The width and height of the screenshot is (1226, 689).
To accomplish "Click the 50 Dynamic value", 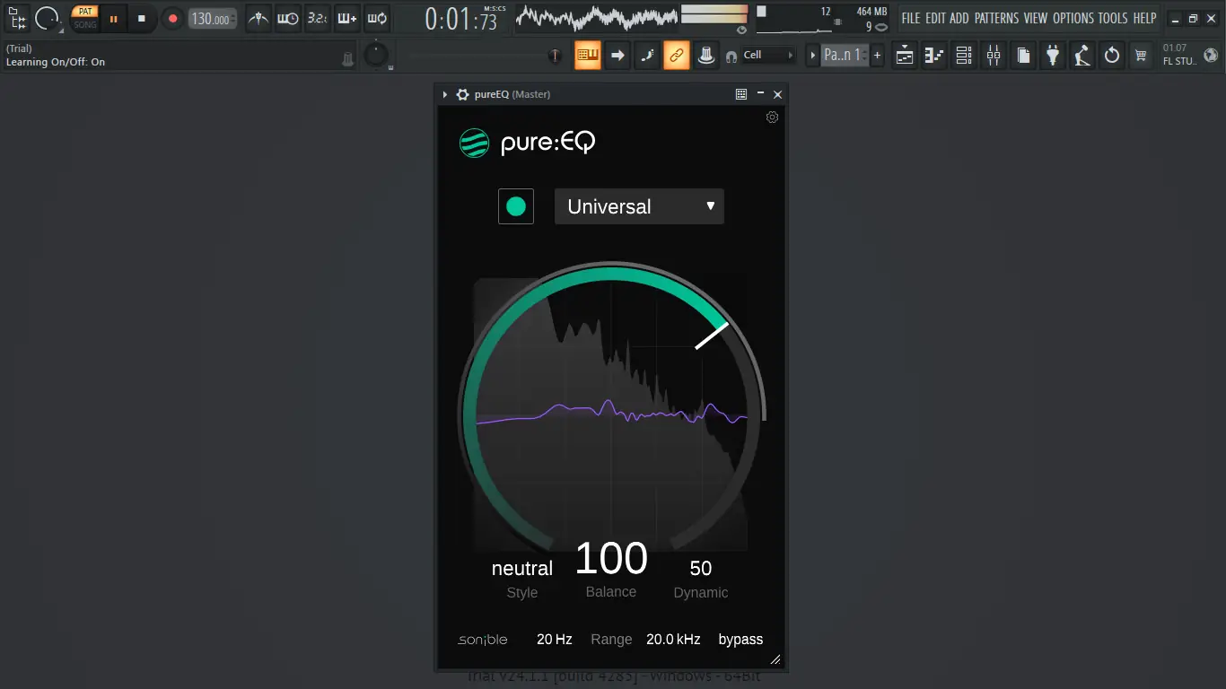I will [701, 569].
